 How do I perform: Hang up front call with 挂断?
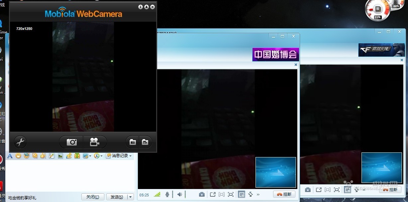pyautogui.click(x=284, y=194)
